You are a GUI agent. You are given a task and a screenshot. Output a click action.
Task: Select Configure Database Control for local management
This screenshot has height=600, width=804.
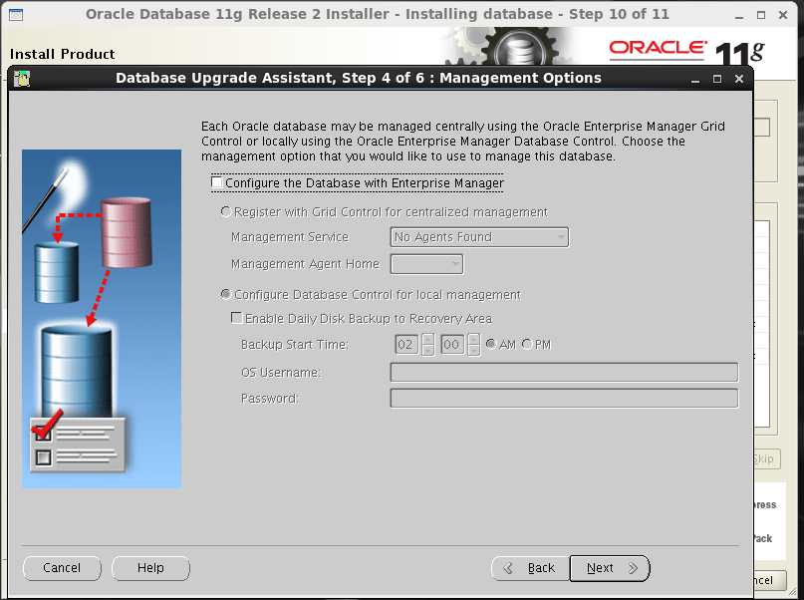(x=225, y=293)
